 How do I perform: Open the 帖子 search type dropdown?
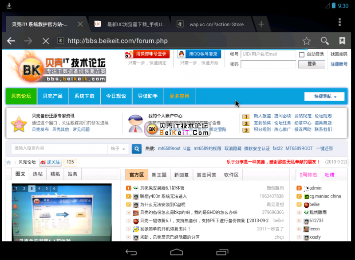[118, 149]
